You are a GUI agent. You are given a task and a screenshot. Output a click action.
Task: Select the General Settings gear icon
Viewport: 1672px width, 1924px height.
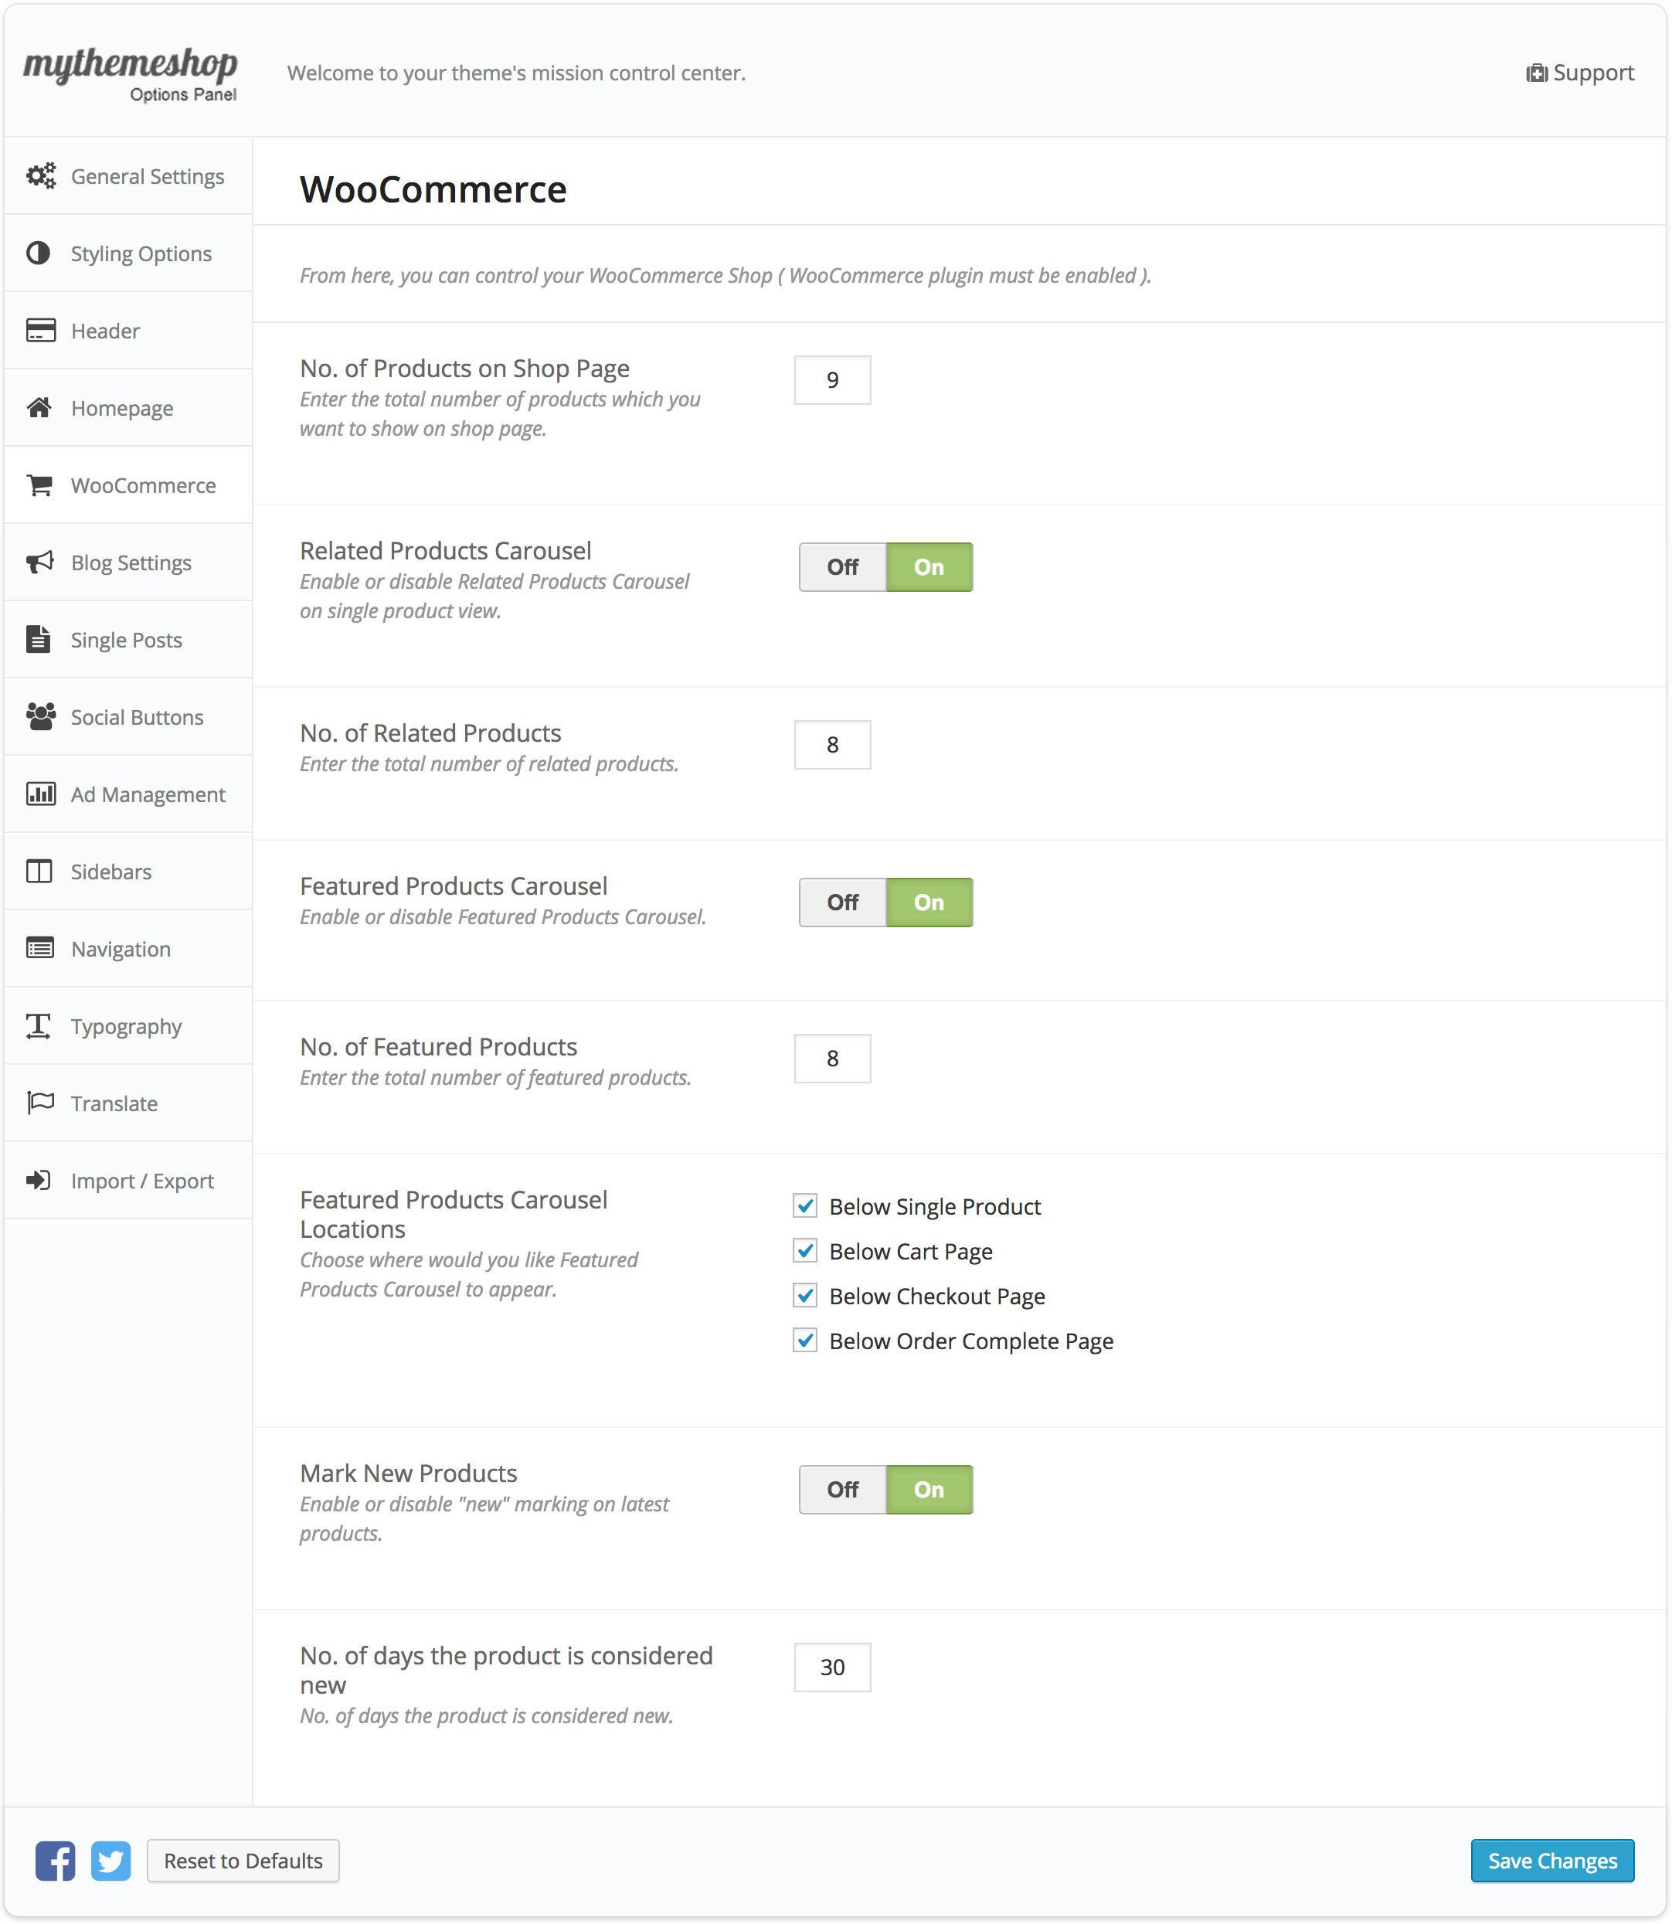pos(40,175)
